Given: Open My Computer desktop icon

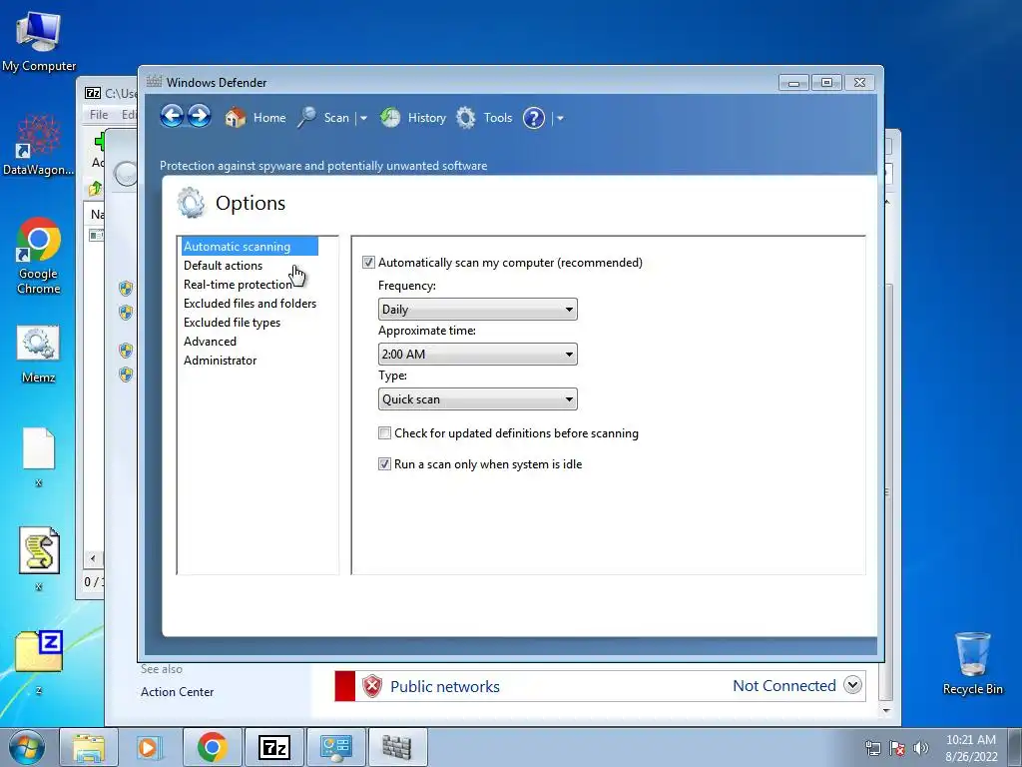Looking at the screenshot, I should [39, 40].
